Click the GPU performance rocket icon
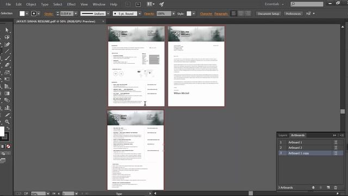Image resolution: width=348 pixels, height=196 pixels. 161,4
